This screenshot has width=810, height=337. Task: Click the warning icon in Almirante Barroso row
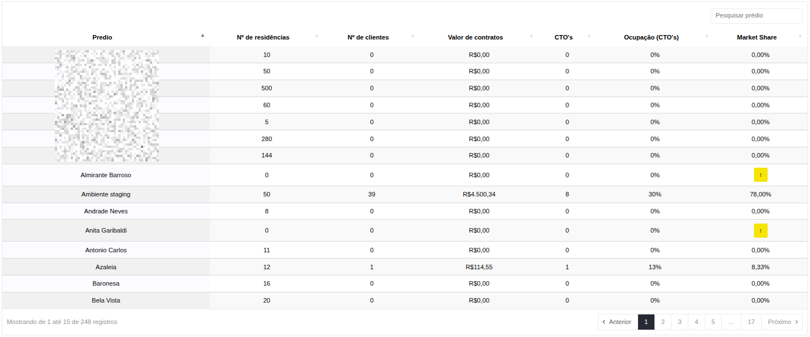coord(760,175)
